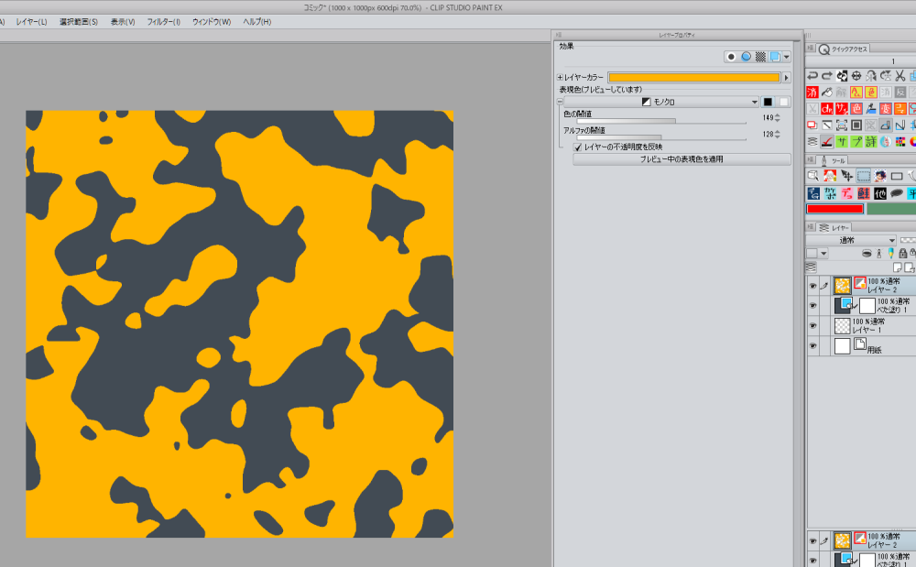
Task: Switch to the レイヤー tab
Action: pyautogui.click(x=834, y=227)
